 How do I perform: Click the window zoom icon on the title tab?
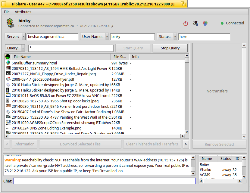coord(183,4)
